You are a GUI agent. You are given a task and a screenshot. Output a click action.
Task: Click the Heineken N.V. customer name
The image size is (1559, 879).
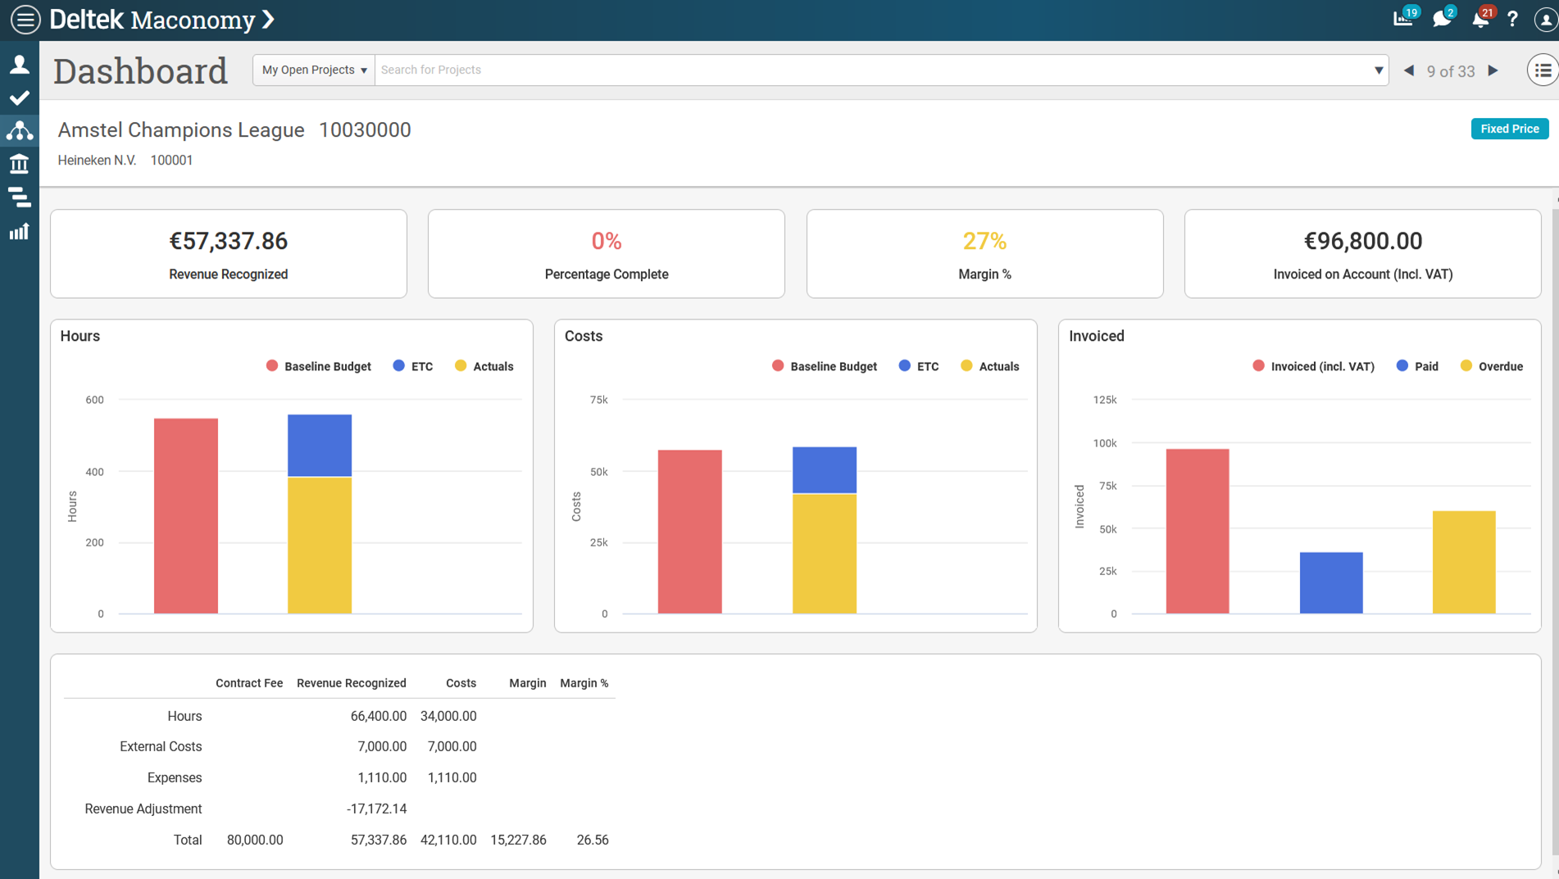tap(97, 160)
